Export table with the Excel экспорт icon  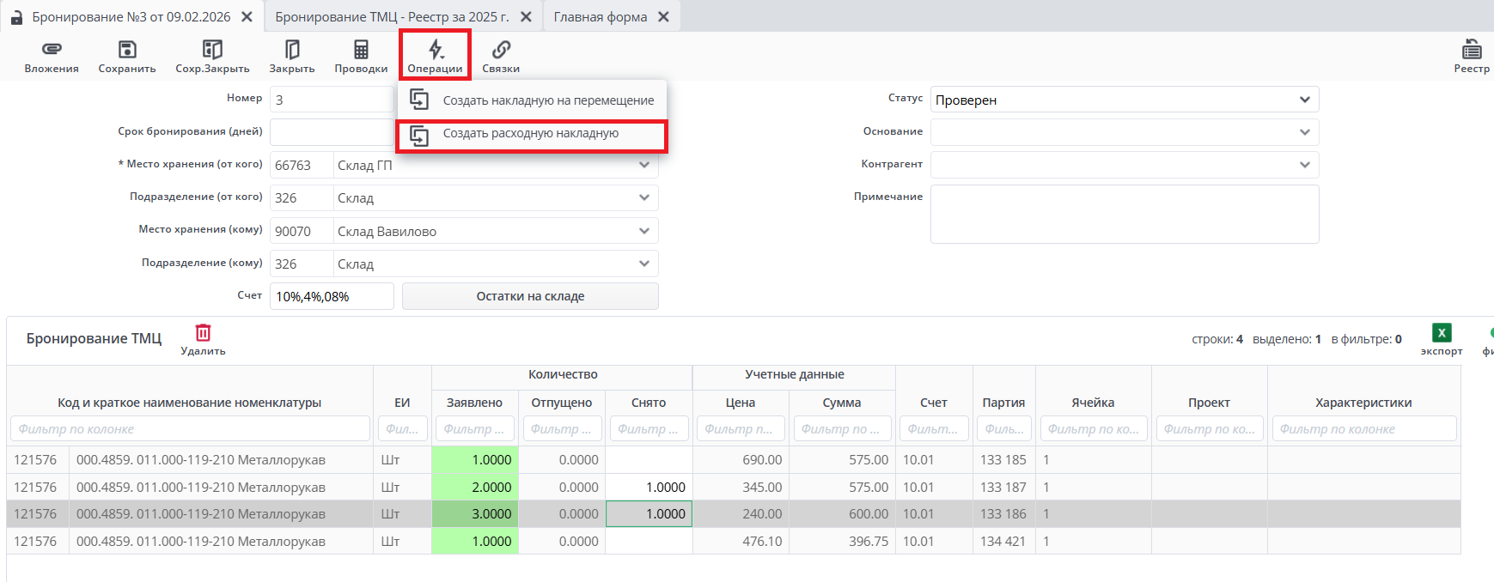coord(1442,333)
